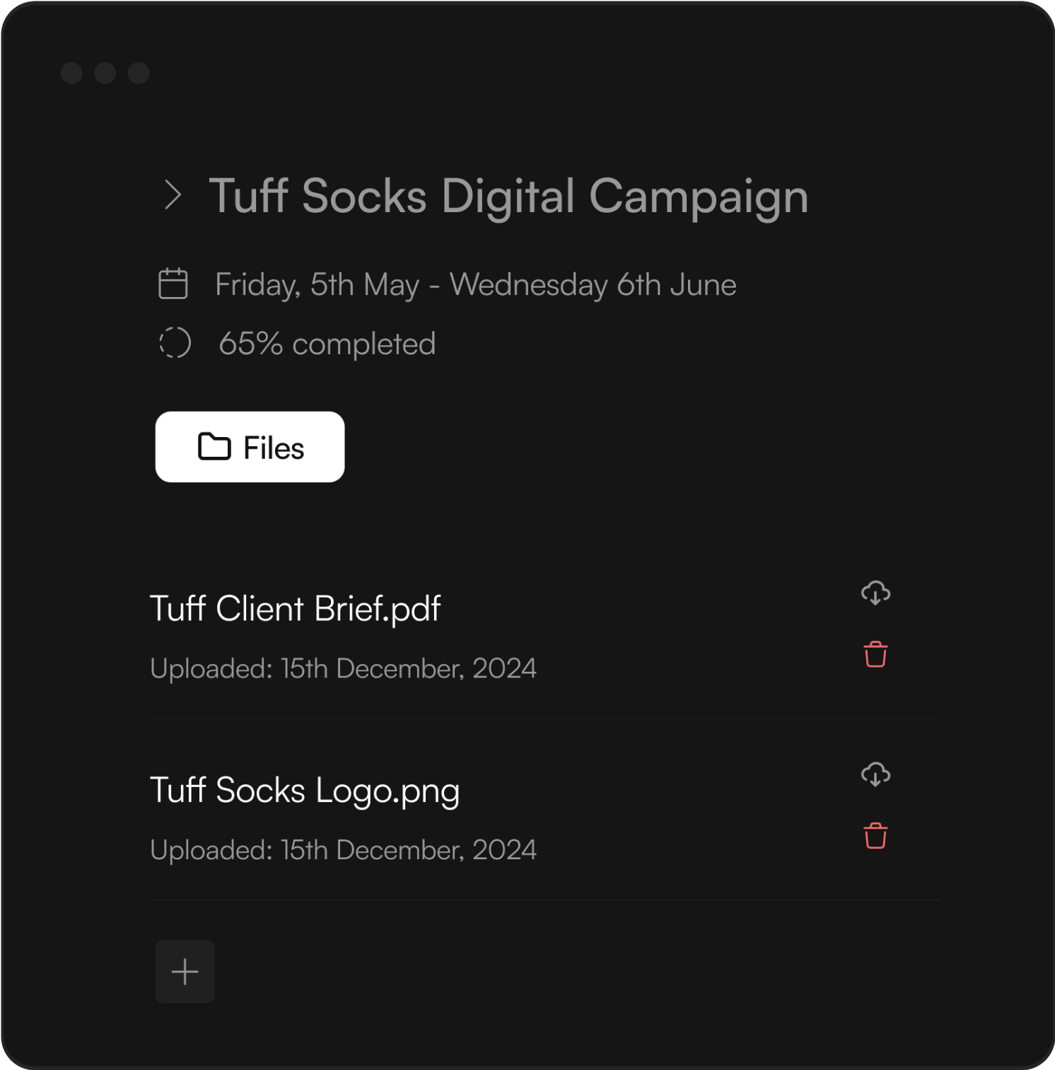1055x1070 pixels.
Task: Click the folder icon inside Files button
Action: (x=214, y=447)
